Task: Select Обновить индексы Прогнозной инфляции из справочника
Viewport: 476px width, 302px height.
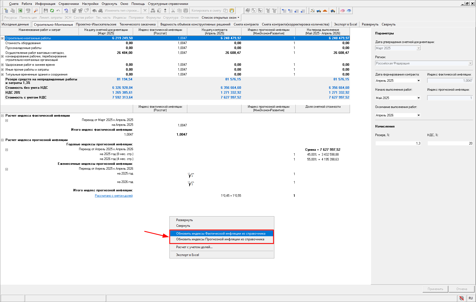Action: click(x=220, y=239)
